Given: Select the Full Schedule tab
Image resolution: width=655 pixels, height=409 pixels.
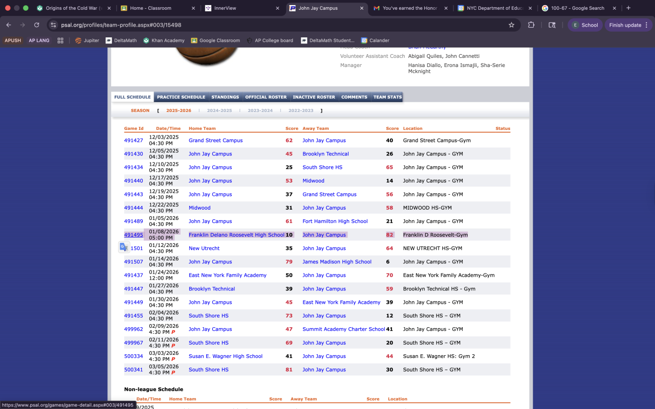Looking at the screenshot, I should pyautogui.click(x=133, y=97).
